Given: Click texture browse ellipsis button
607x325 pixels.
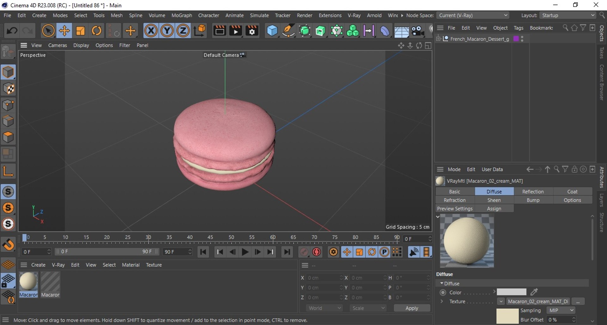Looking at the screenshot, I should 578,302.
